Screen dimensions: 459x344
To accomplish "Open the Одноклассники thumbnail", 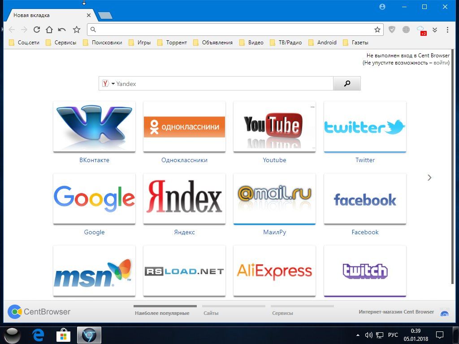I will click(x=184, y=127).
